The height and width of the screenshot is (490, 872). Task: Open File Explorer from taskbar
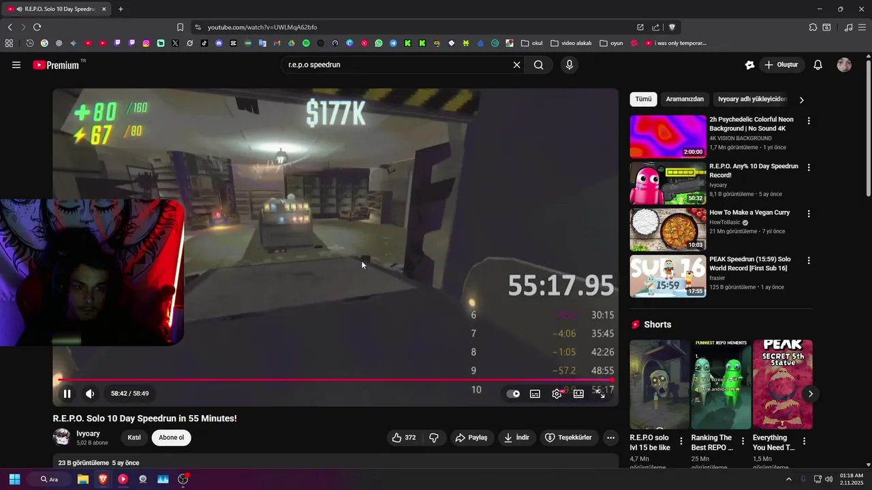tap(82, 479)
